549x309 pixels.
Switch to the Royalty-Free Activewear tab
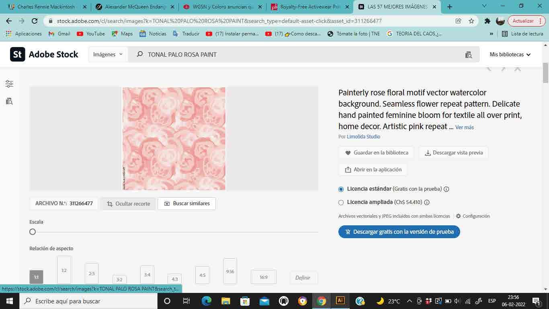coord(311,7)
